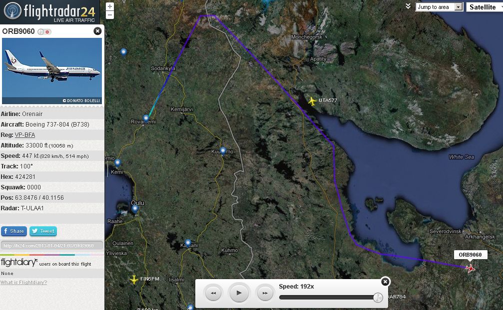This screenshot has width=503, height=310.
Task: Expand the double-chevron arrow at top right
Action: [408, 6]
